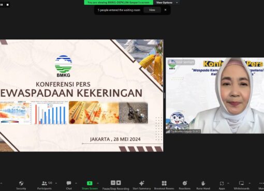Image resolution: width=264 pixels, height=191 pixels.
Task: Expand the arrow next to Chat
Action: 76,183
